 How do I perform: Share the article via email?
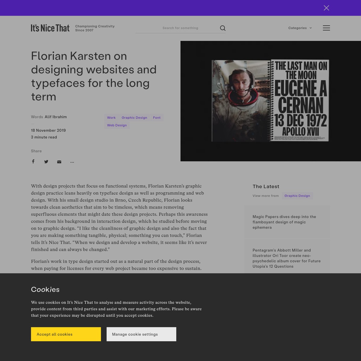coord(59,162)
